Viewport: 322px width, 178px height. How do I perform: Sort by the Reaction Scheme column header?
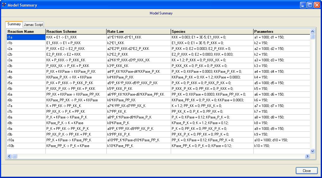click(x=76, y=32)
